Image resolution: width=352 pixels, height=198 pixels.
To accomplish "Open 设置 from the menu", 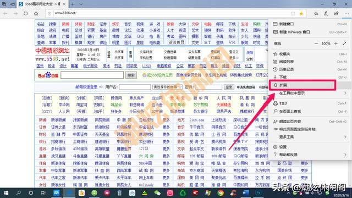I will click(x=310, y=147).
